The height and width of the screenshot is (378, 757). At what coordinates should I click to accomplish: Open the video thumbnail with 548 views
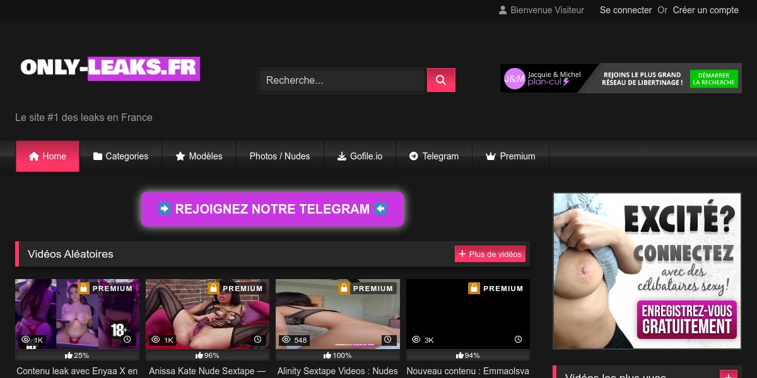tap(337, 314)
